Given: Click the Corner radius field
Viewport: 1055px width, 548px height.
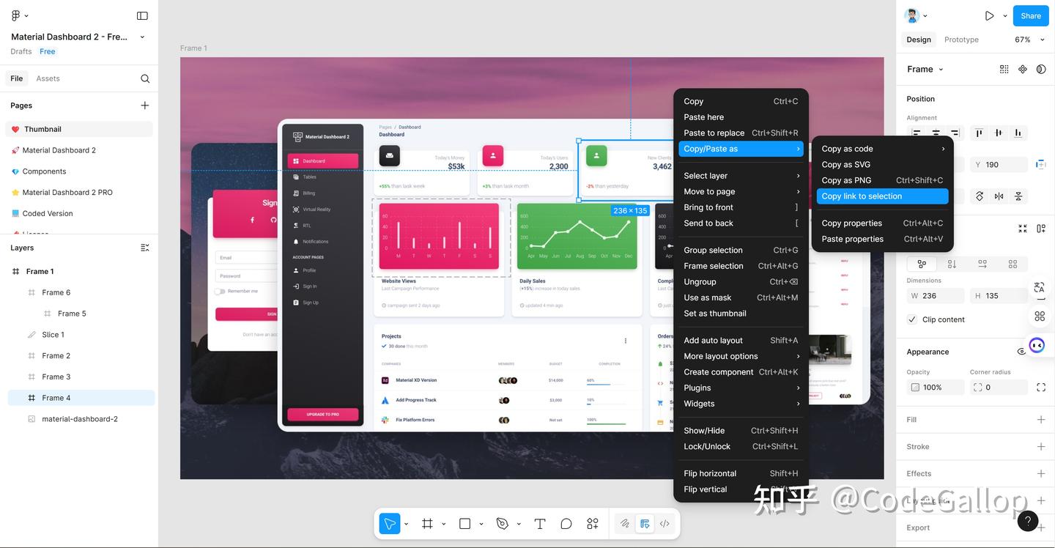Looking at the screenshot, I should (x=999, y=388).
